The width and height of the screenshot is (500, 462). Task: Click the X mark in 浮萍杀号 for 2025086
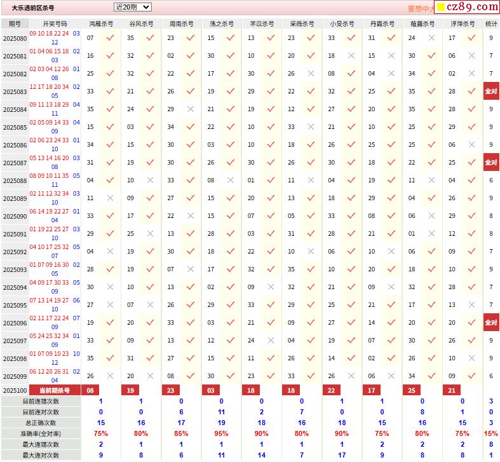[x=471, y=145]
